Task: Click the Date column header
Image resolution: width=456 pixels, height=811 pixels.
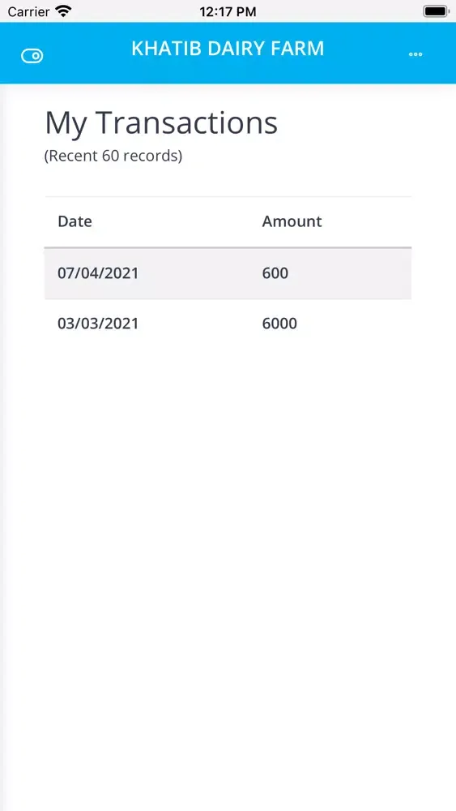Action: tap(75, 221)
